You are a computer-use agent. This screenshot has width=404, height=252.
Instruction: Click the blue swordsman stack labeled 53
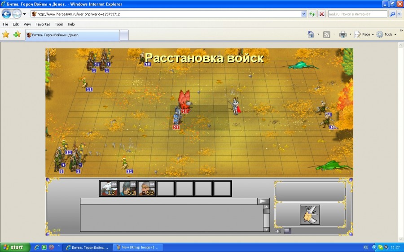tap(177, 117)
